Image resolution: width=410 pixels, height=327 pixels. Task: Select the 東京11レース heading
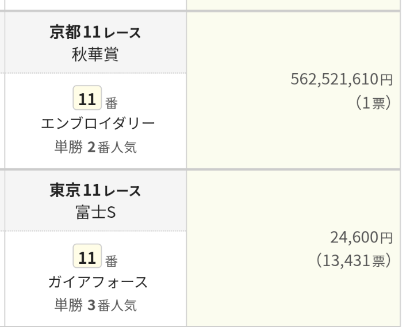point(95,190)
